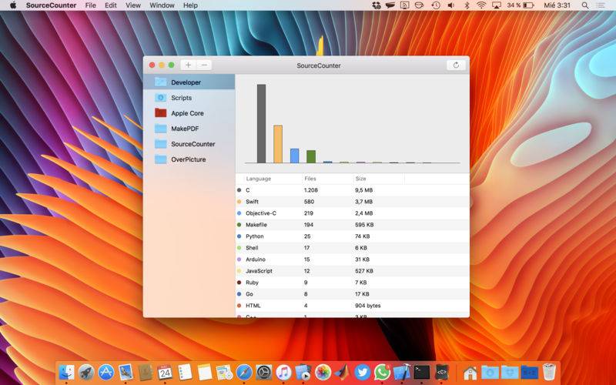Select the Swift language row

pyautogui.click(x=353, y=202)
